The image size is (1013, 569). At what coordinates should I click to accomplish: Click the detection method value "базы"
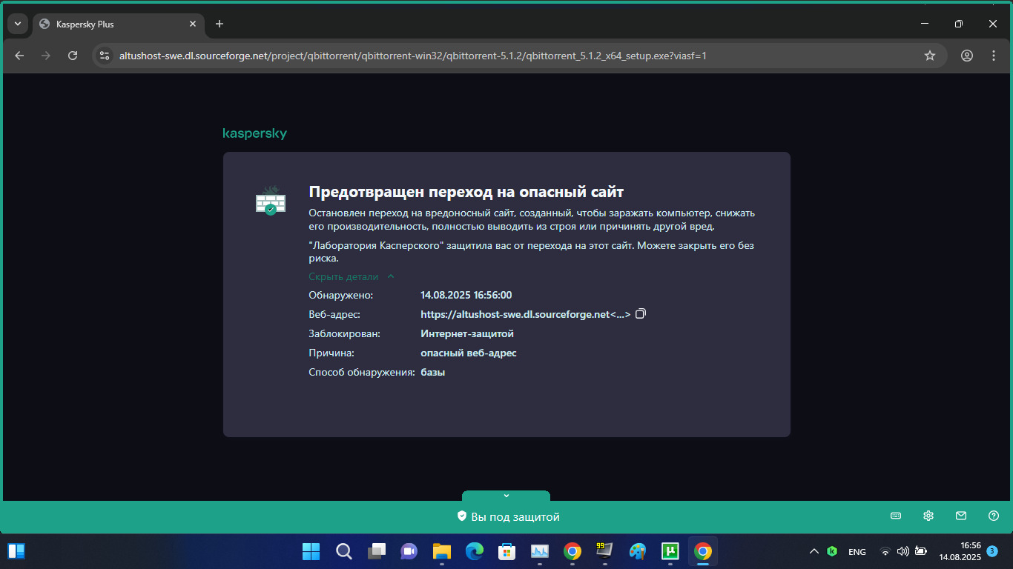pos(433,372)
